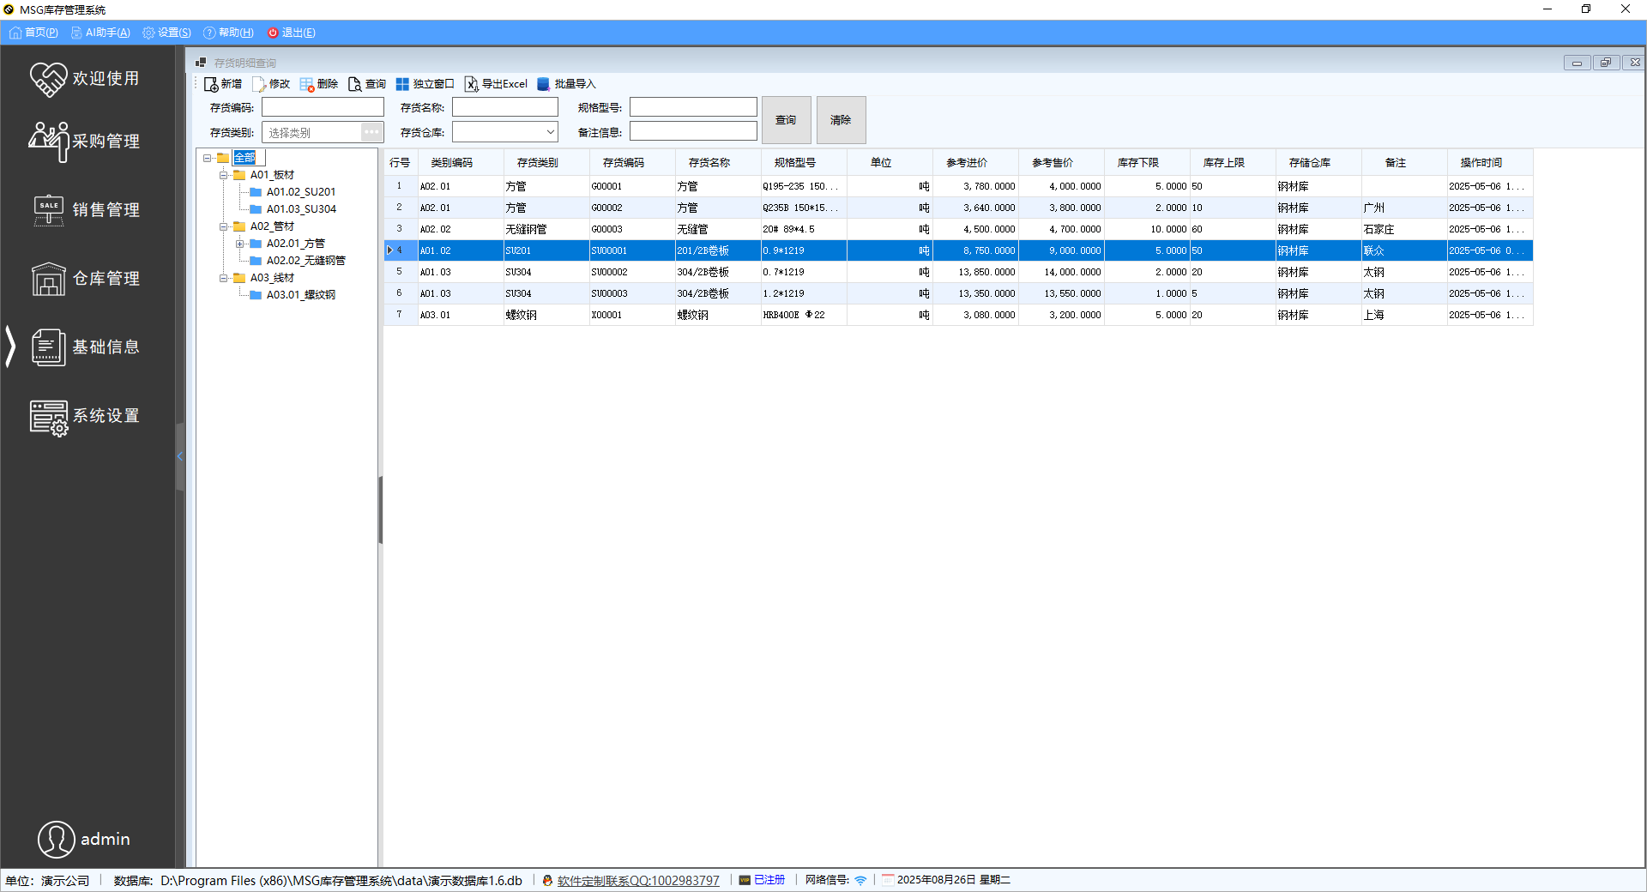The height and width of the screenshot is (892, 1647).
Task: Click the 规格型号 input field
Action: tap(693, 107)
